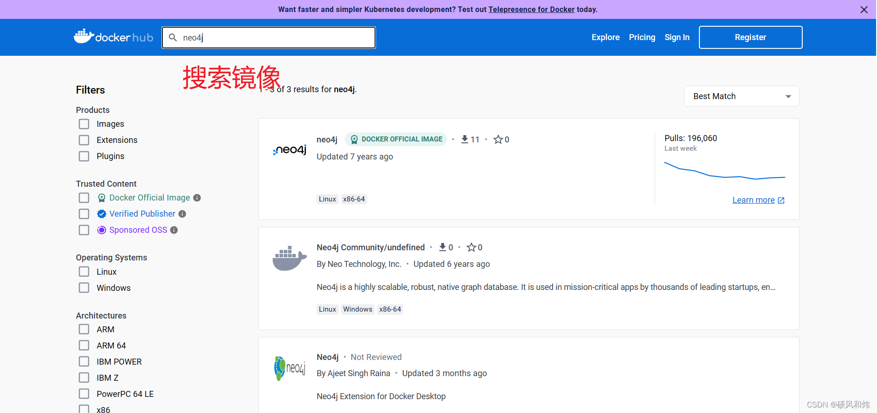
Task: Open info icon next to Sponsored OSS
Action: [174, 230]
